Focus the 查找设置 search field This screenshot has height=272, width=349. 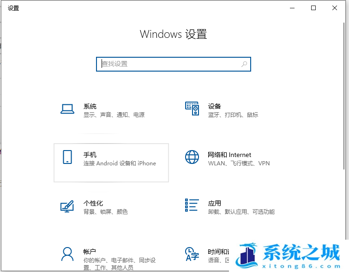(168, 64)
